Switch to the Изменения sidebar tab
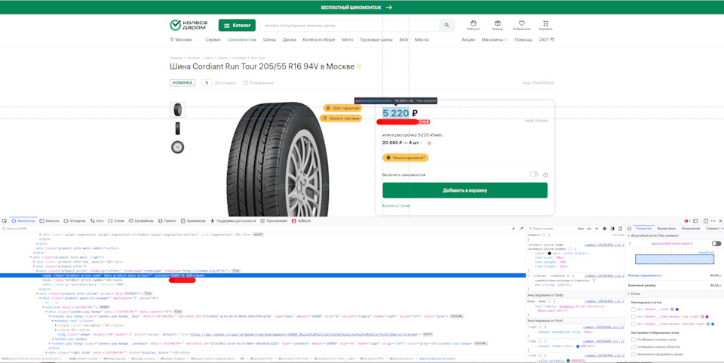 coord(691,229)
